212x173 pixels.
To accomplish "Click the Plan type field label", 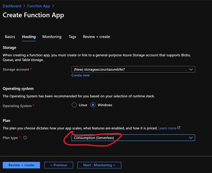I will tap(10, 138).
